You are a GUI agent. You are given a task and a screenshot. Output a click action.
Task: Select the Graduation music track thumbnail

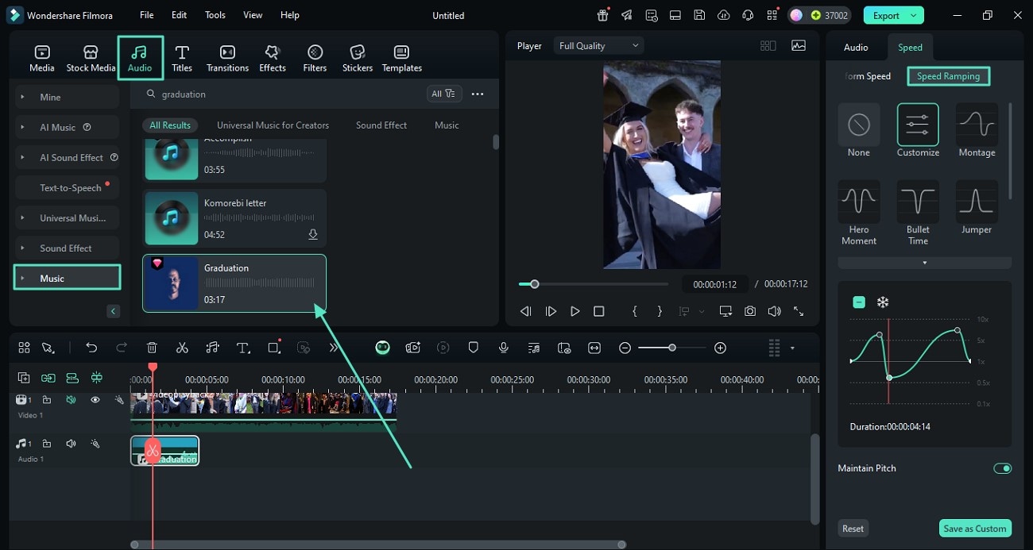171,283
